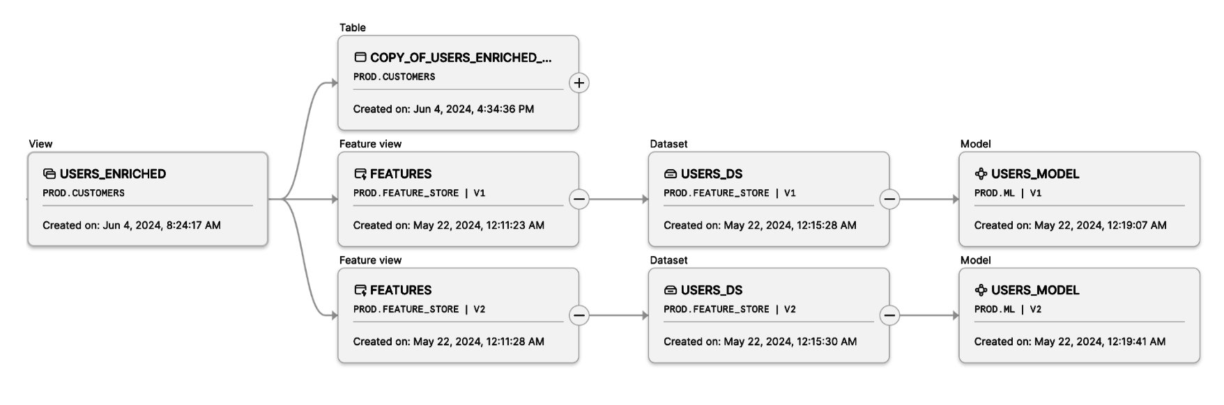Image resolution: width=1224 pixels, height=405 pixels.
Task: Select the USERS_MODEL V1 node title
Action: pyautogui.click(x=1035, y=174)
